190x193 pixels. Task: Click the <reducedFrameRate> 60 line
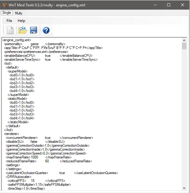(49, 161)
